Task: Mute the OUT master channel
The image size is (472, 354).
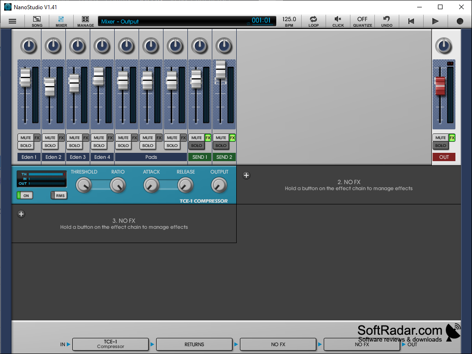Action: [440, 138]
